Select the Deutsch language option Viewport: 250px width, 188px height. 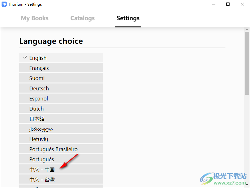61,88
